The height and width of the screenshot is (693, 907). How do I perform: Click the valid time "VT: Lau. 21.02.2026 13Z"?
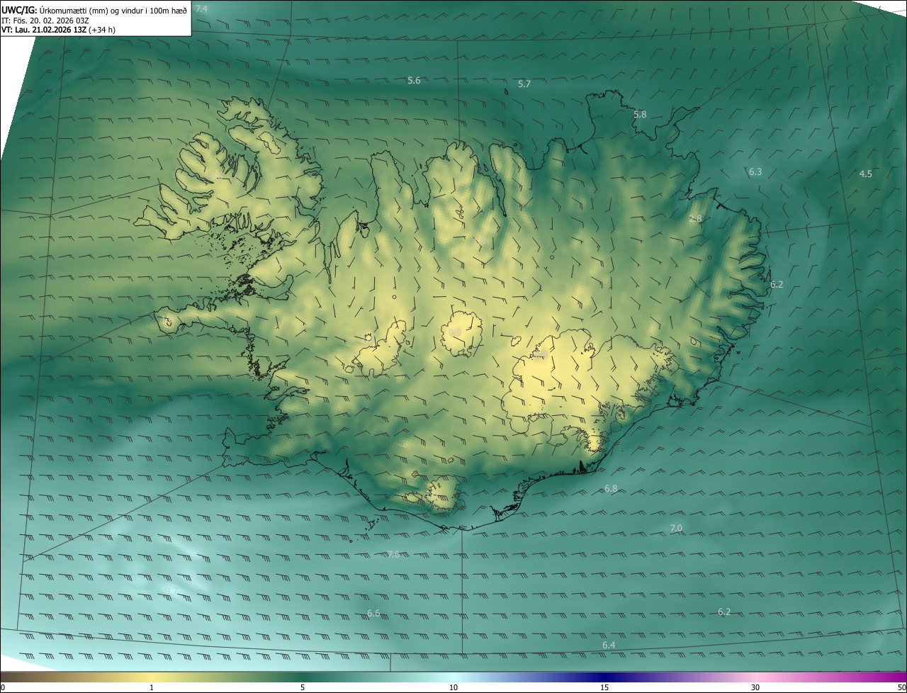point(43,30)
